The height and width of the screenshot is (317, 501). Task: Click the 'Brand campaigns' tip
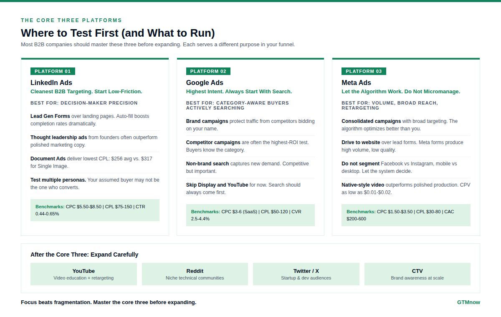tap(250, 125)
